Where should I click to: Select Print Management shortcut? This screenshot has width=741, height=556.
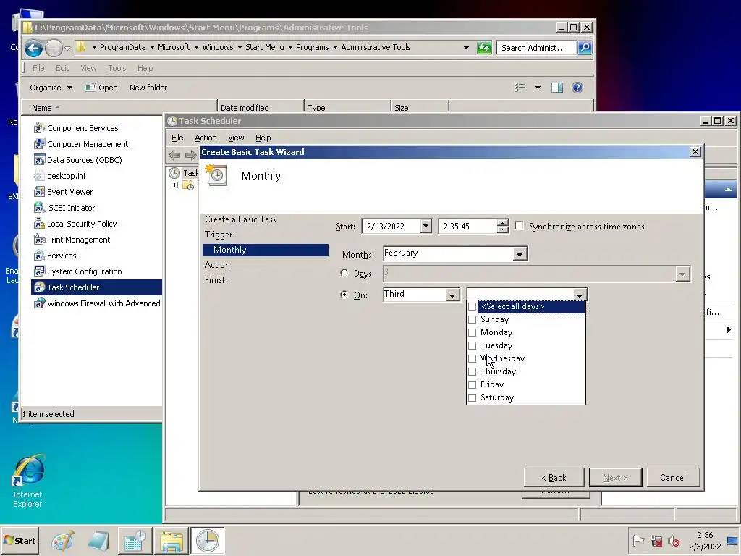pos(72,240)
